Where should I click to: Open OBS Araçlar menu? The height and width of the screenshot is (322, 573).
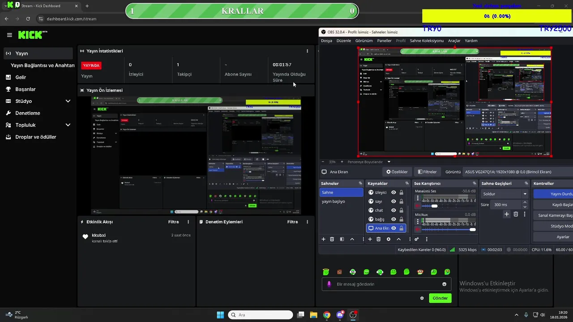point(454,41)
